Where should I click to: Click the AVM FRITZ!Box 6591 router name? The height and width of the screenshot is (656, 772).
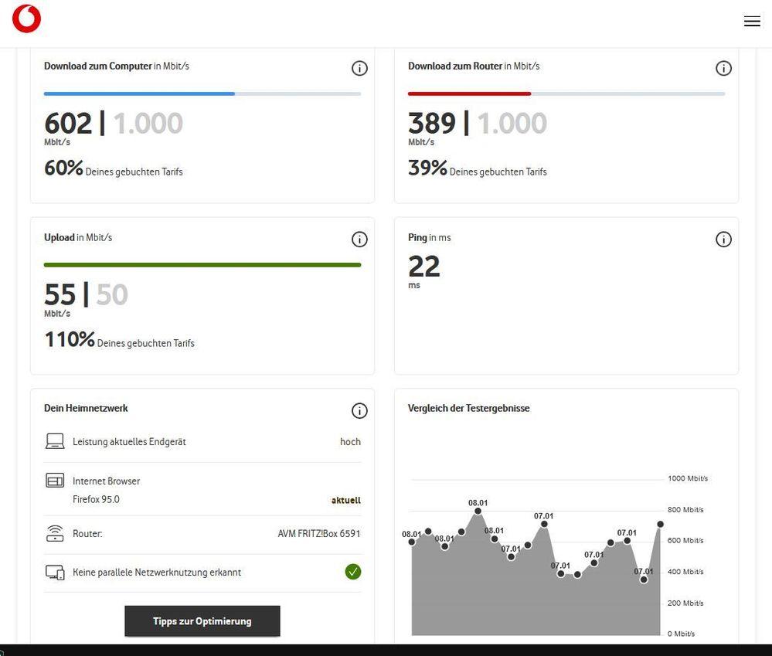(319, 534)
